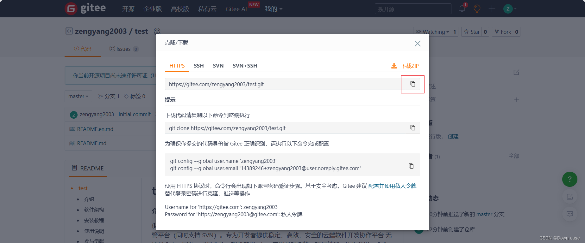Open the README.en.md file

coord(95,129)
